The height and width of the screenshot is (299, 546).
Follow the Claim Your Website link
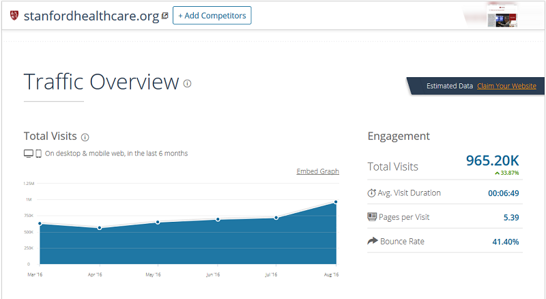click(x=506, y=86)
